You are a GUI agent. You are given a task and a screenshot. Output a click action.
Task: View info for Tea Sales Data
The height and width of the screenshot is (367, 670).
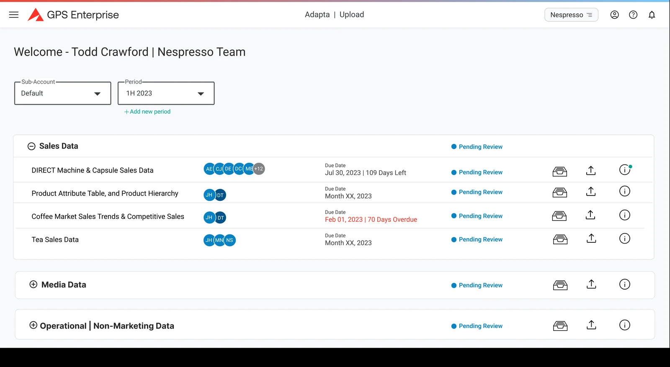point(625,239)
